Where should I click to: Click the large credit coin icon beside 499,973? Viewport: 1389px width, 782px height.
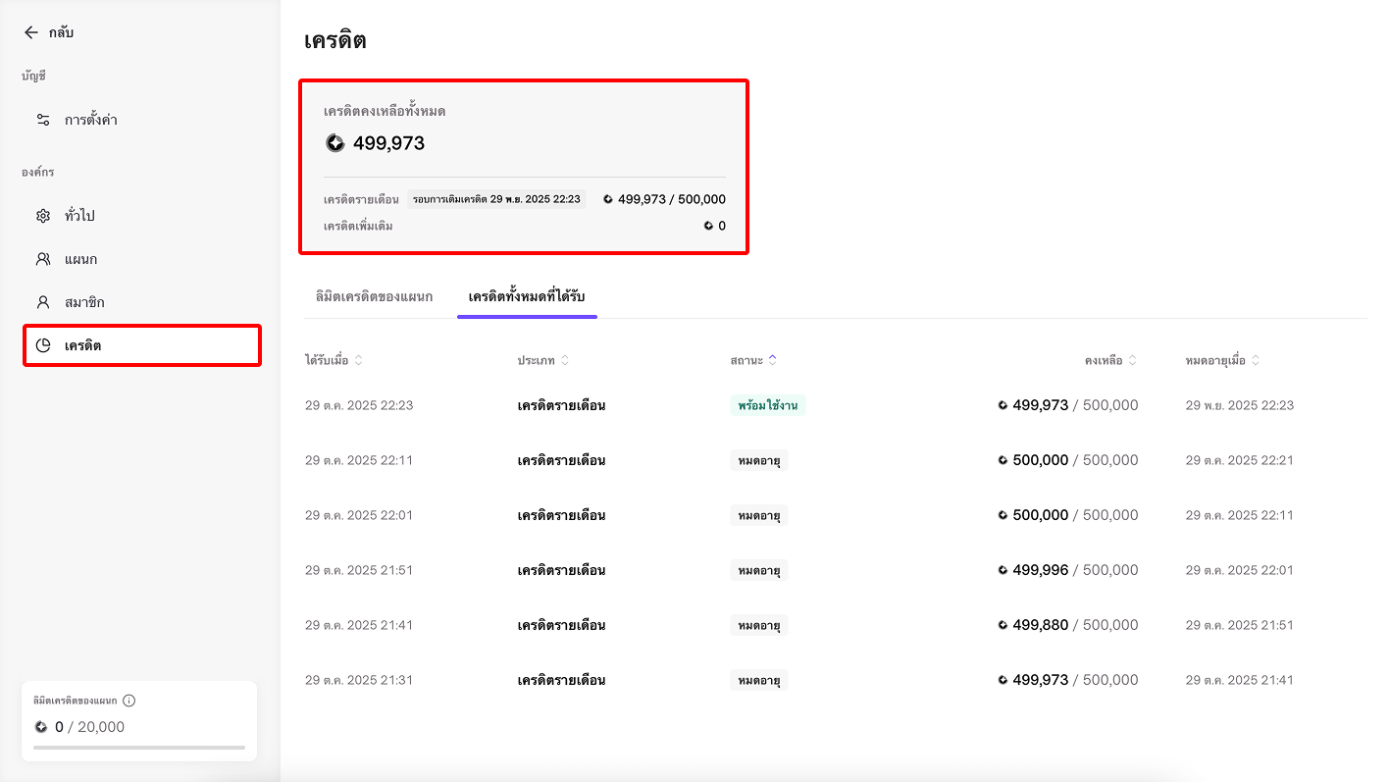[x=335, y=143]
